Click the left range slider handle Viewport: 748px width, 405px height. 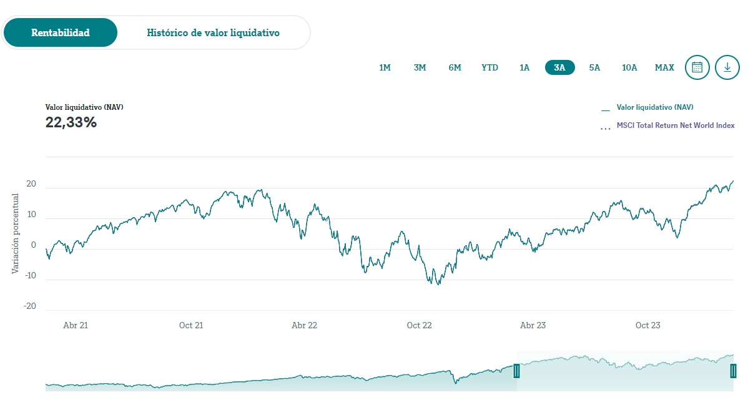coord(517,371)
